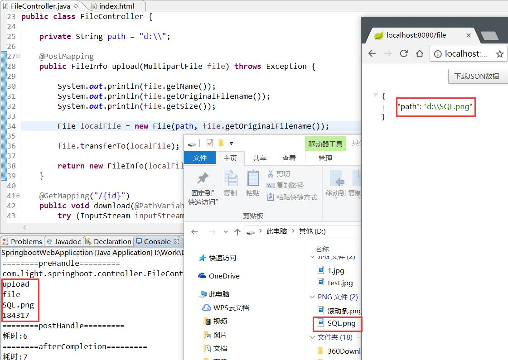508x360 pixels.
Task: Open the Problems view tab
Action: coord(22,241)
